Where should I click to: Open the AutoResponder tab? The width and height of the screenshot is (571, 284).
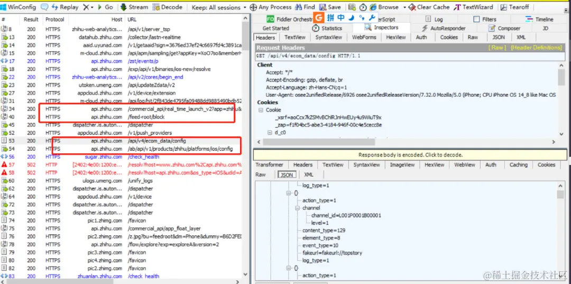pos(444,28)
